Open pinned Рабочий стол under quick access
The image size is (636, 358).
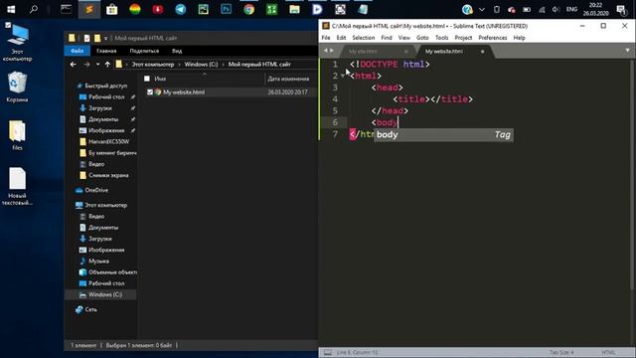[106, 97]
